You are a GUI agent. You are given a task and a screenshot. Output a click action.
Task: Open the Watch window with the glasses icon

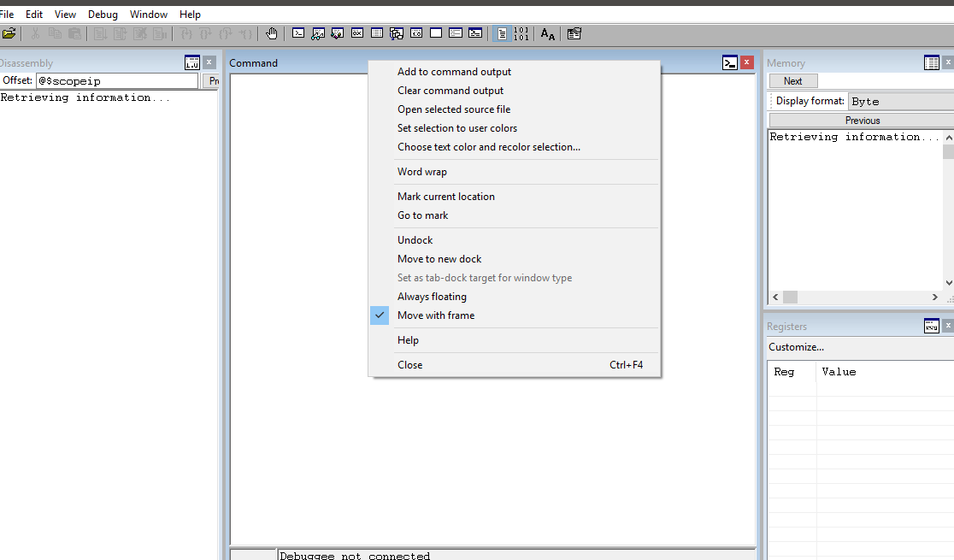[x=318, y=33]
